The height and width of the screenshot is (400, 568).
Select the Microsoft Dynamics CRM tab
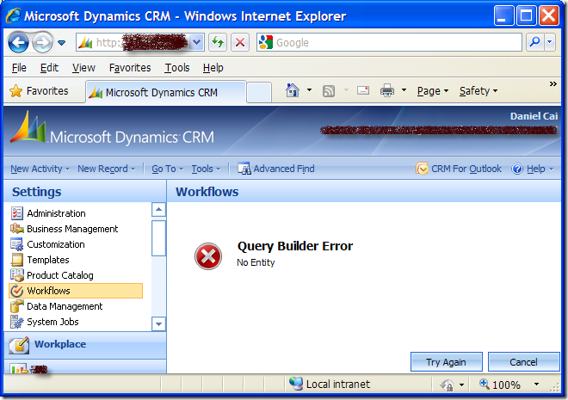166,92
